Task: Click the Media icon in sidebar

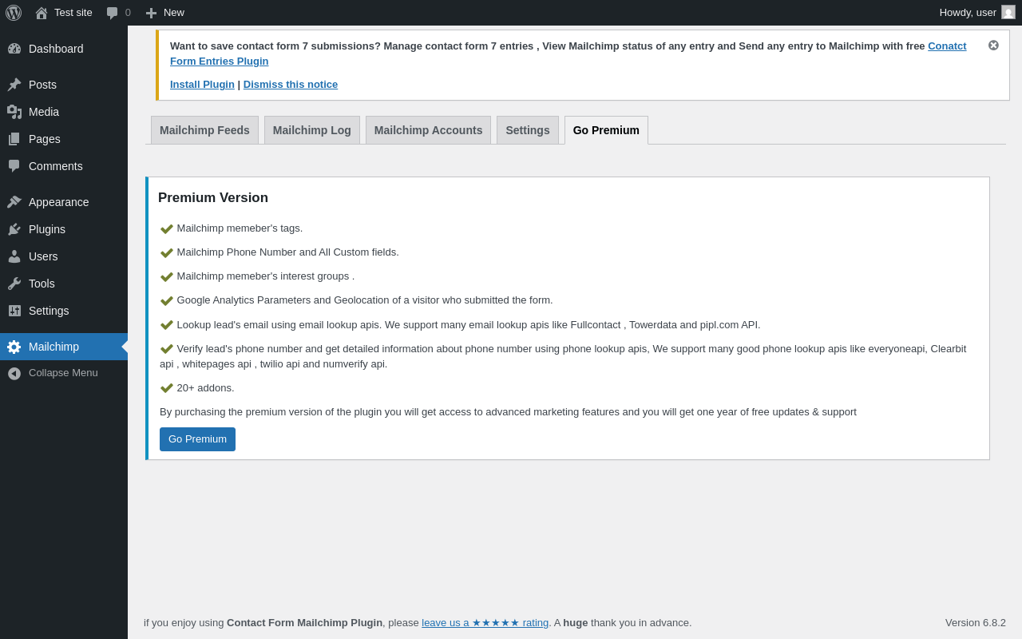Action: pos(14,112)
